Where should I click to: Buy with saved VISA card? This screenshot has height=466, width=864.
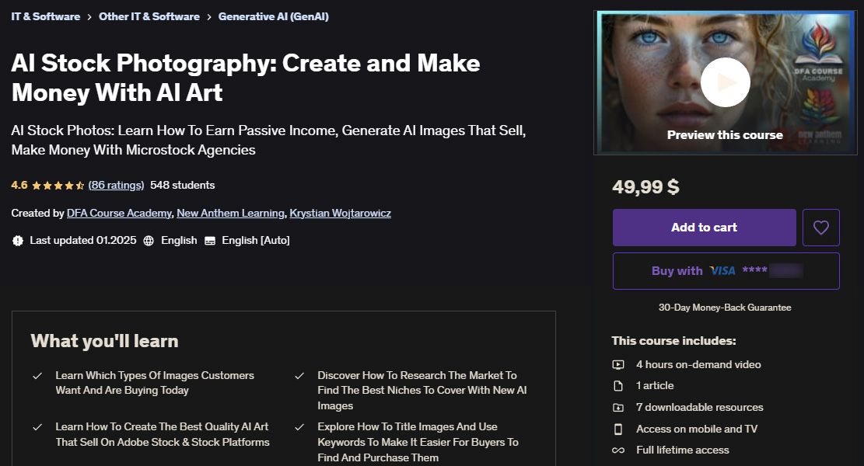[x=726, y=271]
